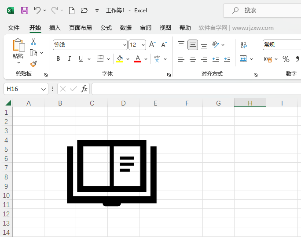Toggle Bold formatting

pyautogui.click(x=58, y=58)
